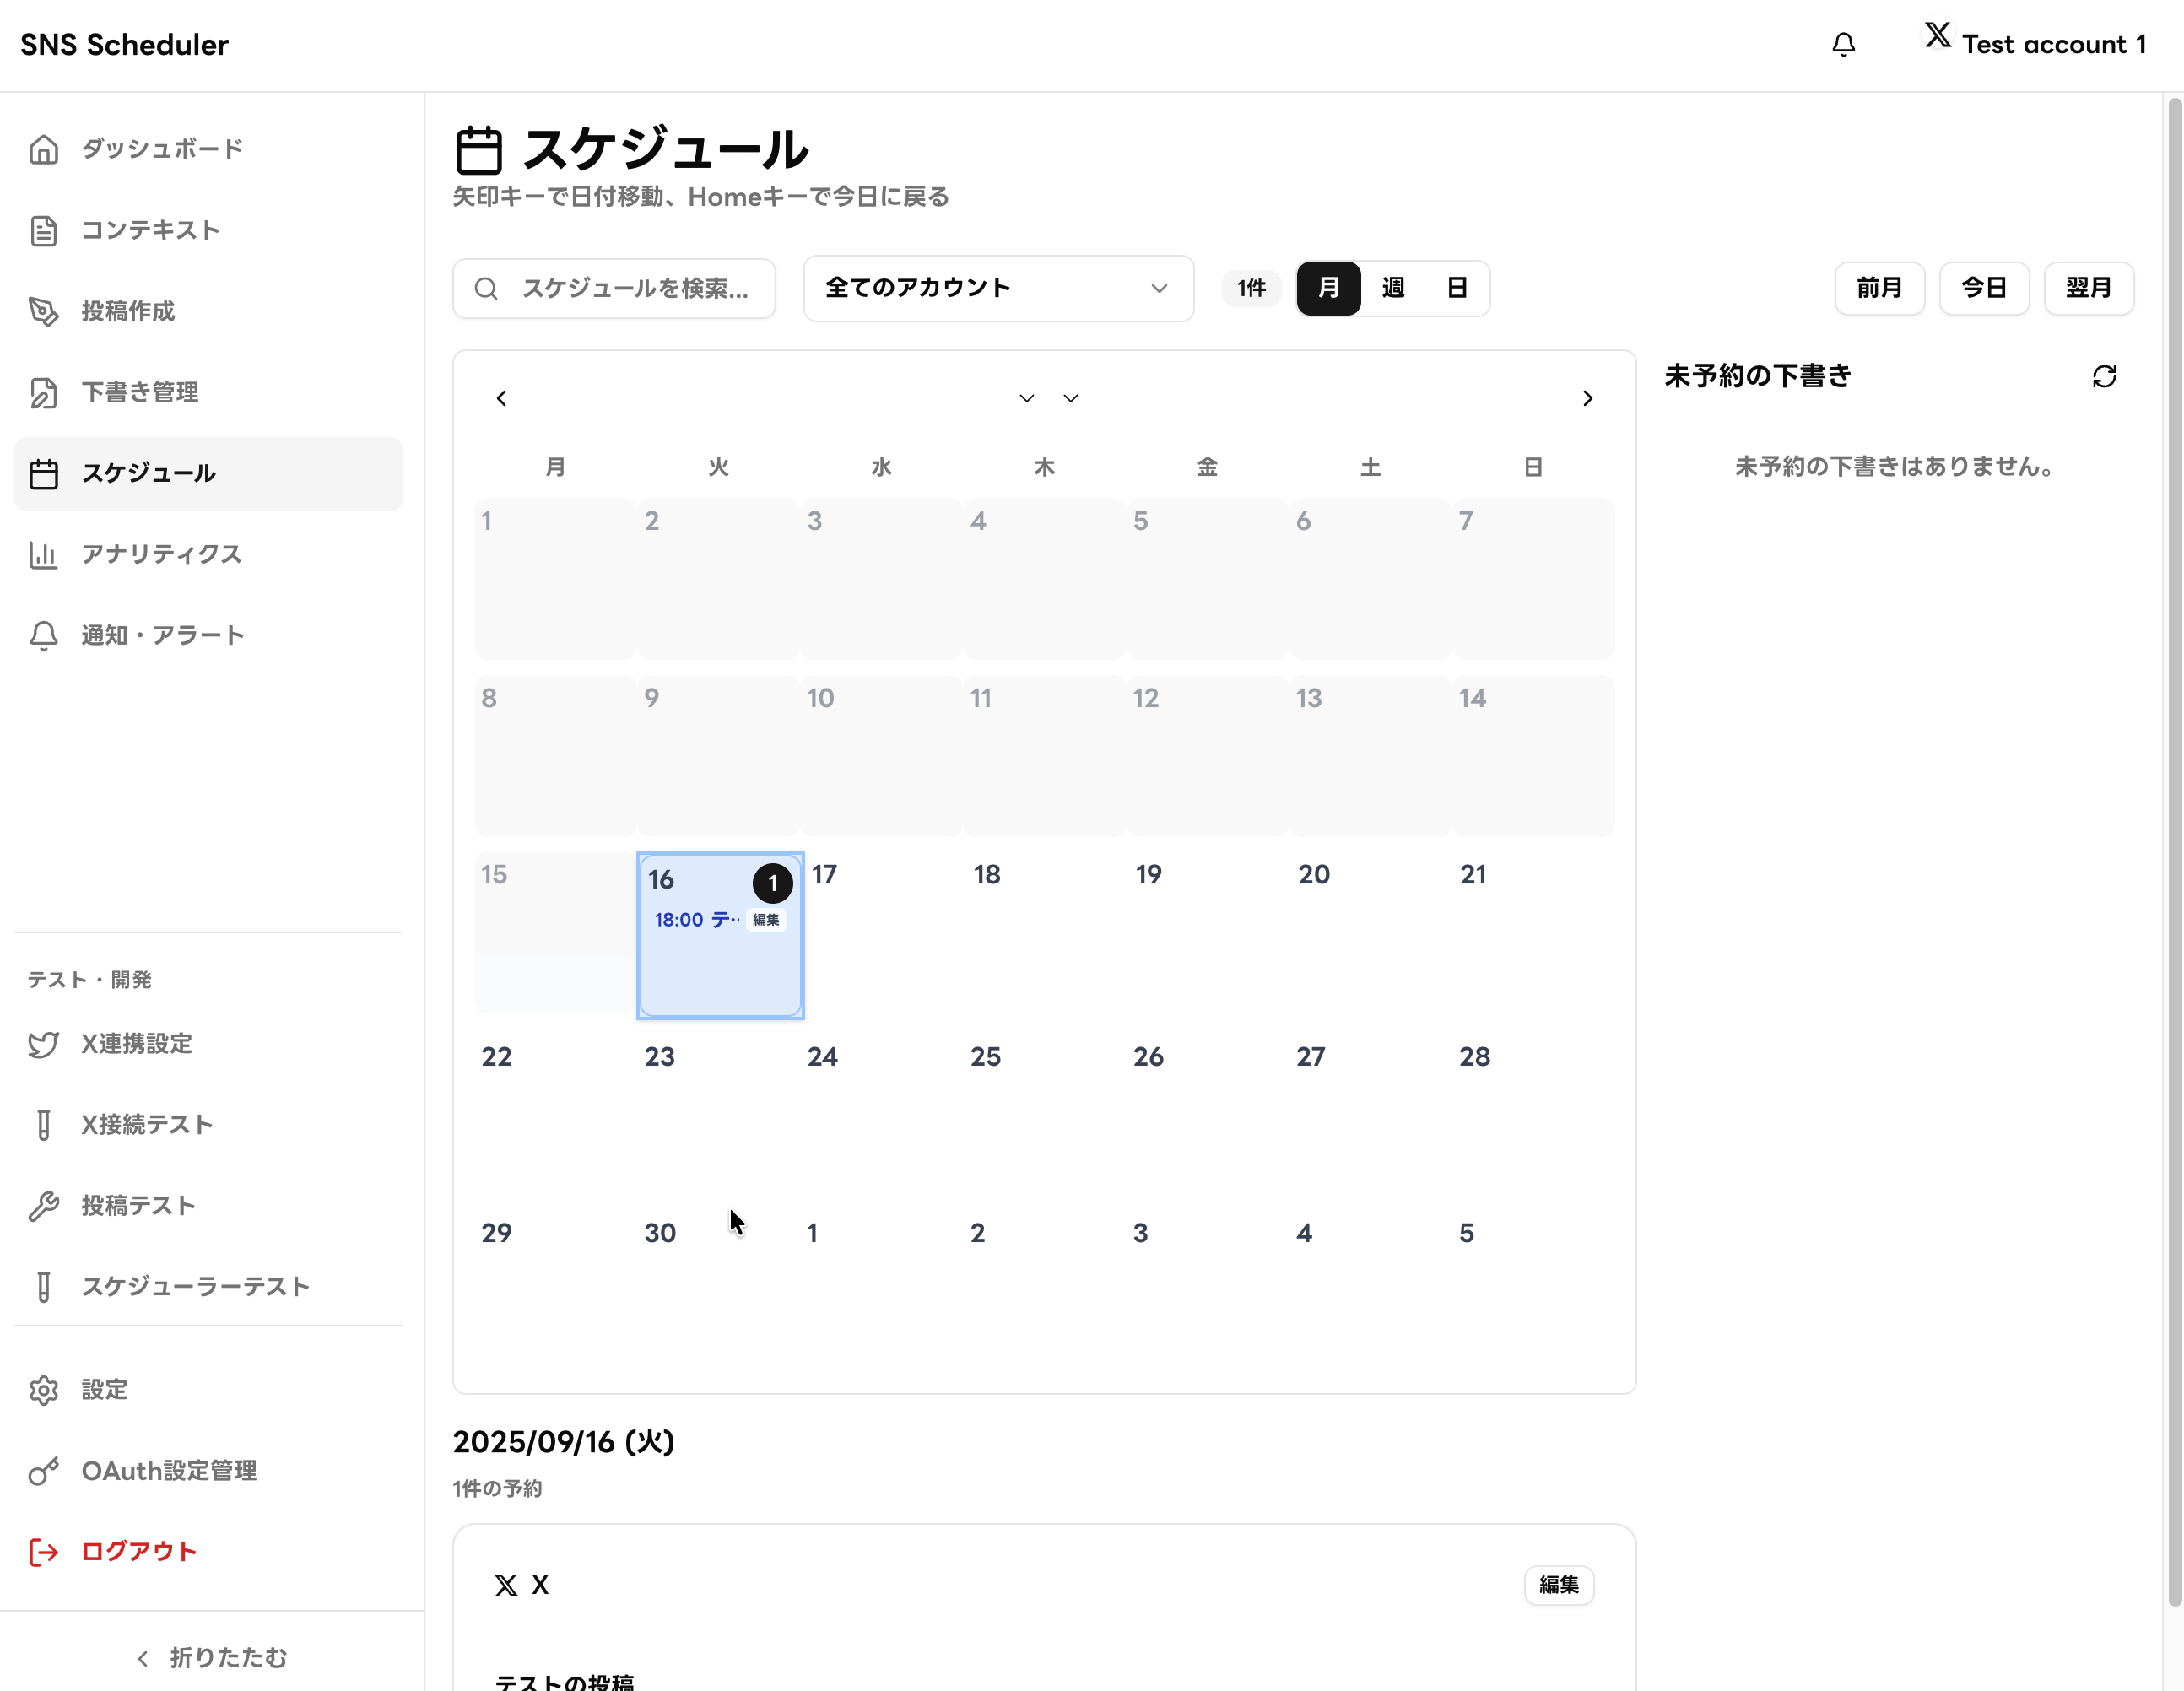Go to previous month with left chevron
This screenshot has height=1691, width=2184.
coord(502,399)
